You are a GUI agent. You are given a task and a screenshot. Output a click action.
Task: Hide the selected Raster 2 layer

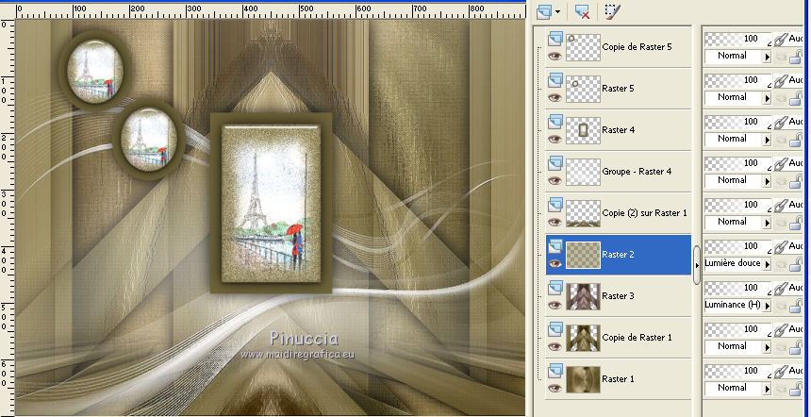click(x=555, y=263)
